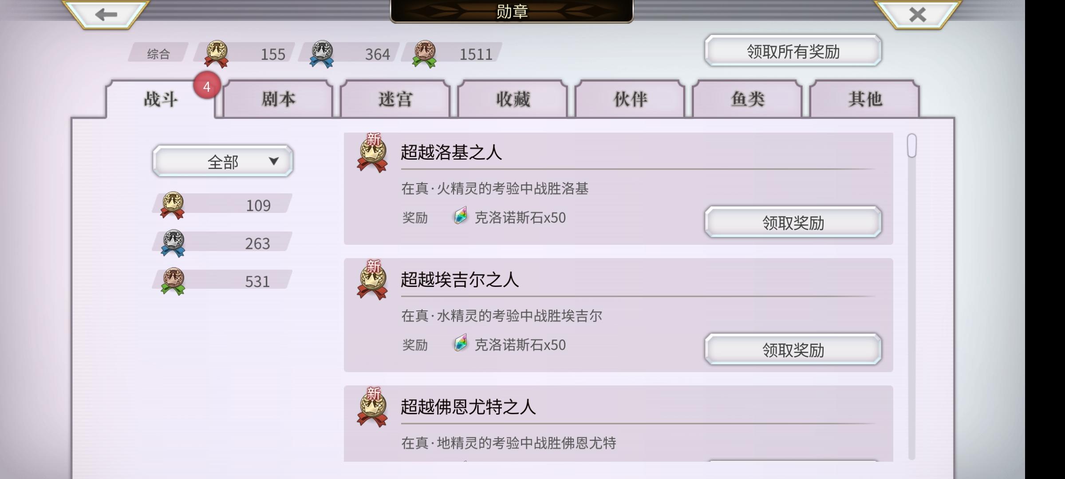Switch to the 迷宫 tab
The width and height of the screenshot is (1065, 479).
(x=395, y=99)
